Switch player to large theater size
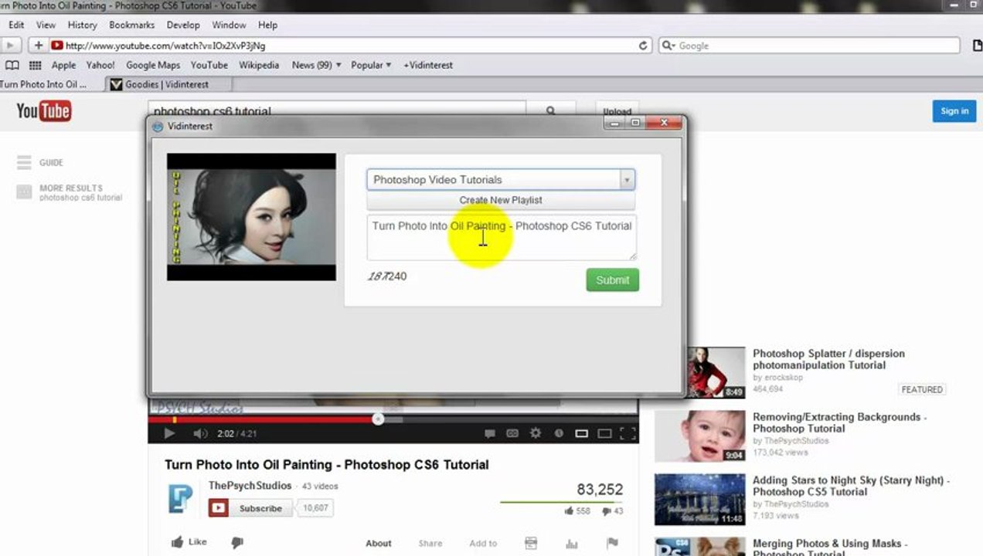 pyautogui.click(x=604, y=434)
